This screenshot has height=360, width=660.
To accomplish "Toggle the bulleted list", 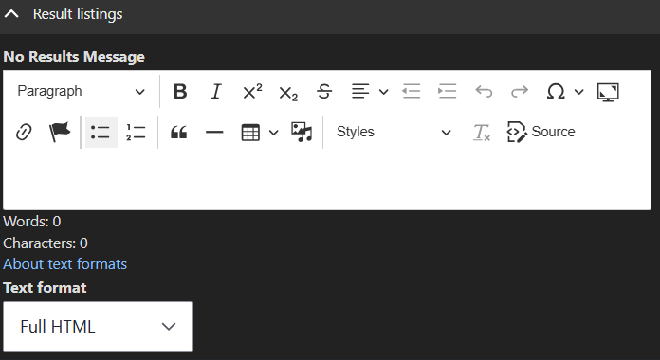I will (x=101, y=132).
